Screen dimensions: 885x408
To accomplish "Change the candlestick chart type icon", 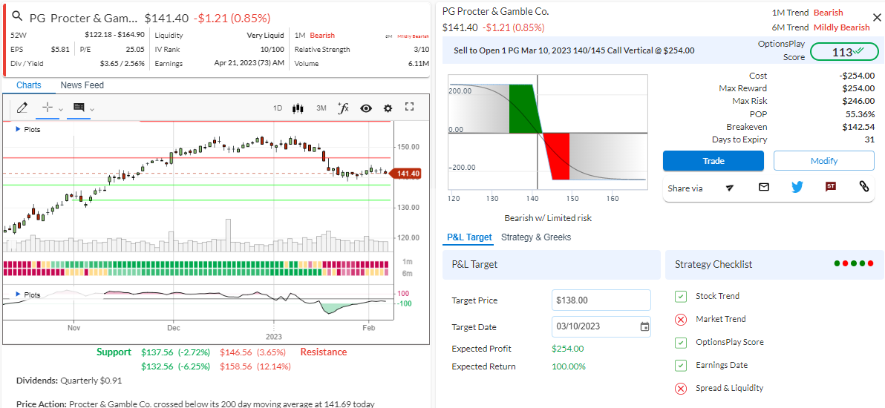I will (x=298, y=108).
